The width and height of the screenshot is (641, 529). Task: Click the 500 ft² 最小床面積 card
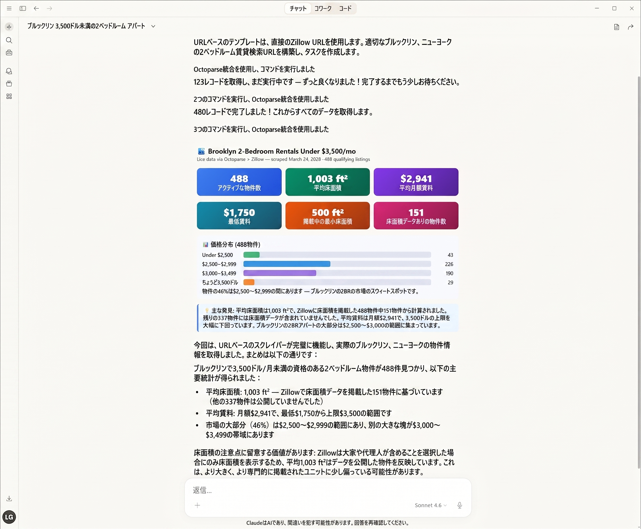tap(328, 215)
